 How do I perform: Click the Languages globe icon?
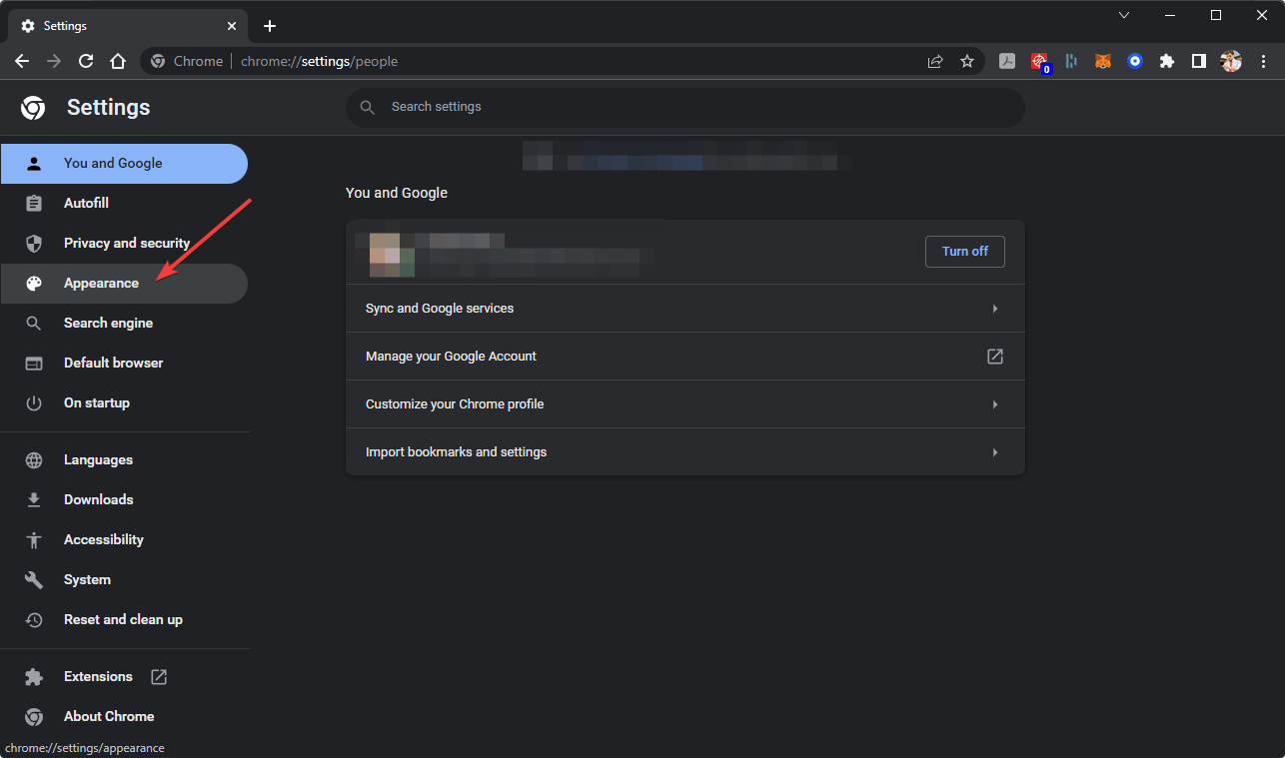coord(34,460)
